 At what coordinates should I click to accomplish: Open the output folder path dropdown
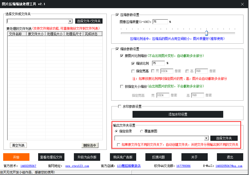(x=206, y=138)
